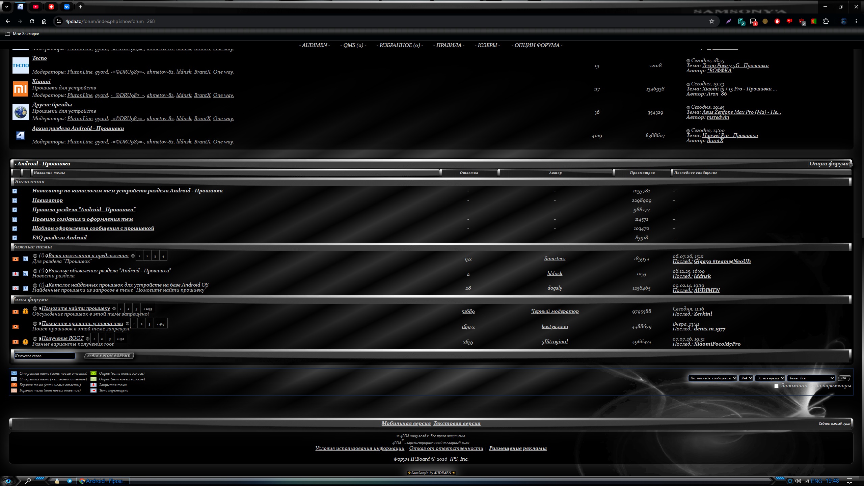The width and height of the screenshot is (864, 486).
Task: Open the red thumbs-down YouTube extension
Action: [789, 21]
